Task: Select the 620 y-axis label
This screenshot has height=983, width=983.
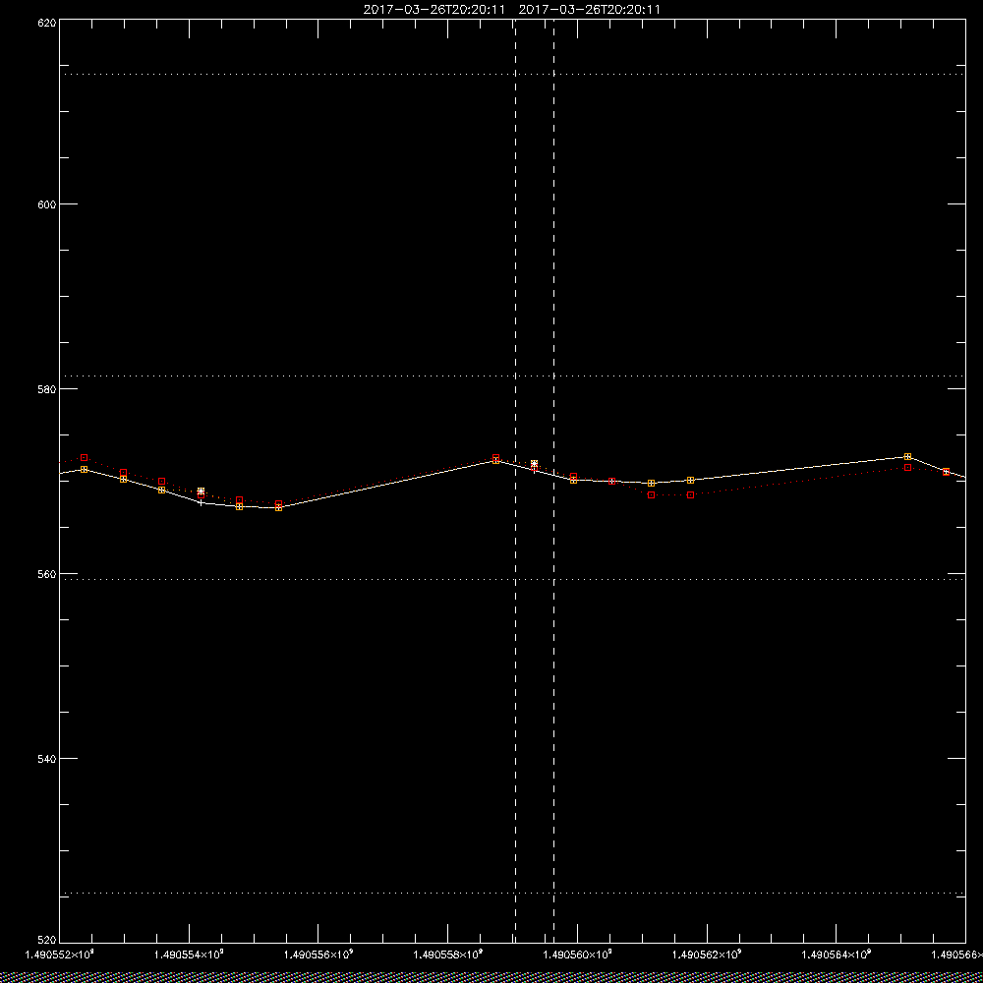Action: (47, 23)
